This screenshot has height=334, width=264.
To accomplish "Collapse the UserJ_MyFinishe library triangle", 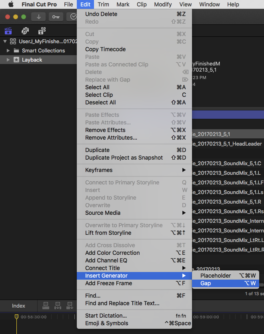I will click(x=5, y=41).
